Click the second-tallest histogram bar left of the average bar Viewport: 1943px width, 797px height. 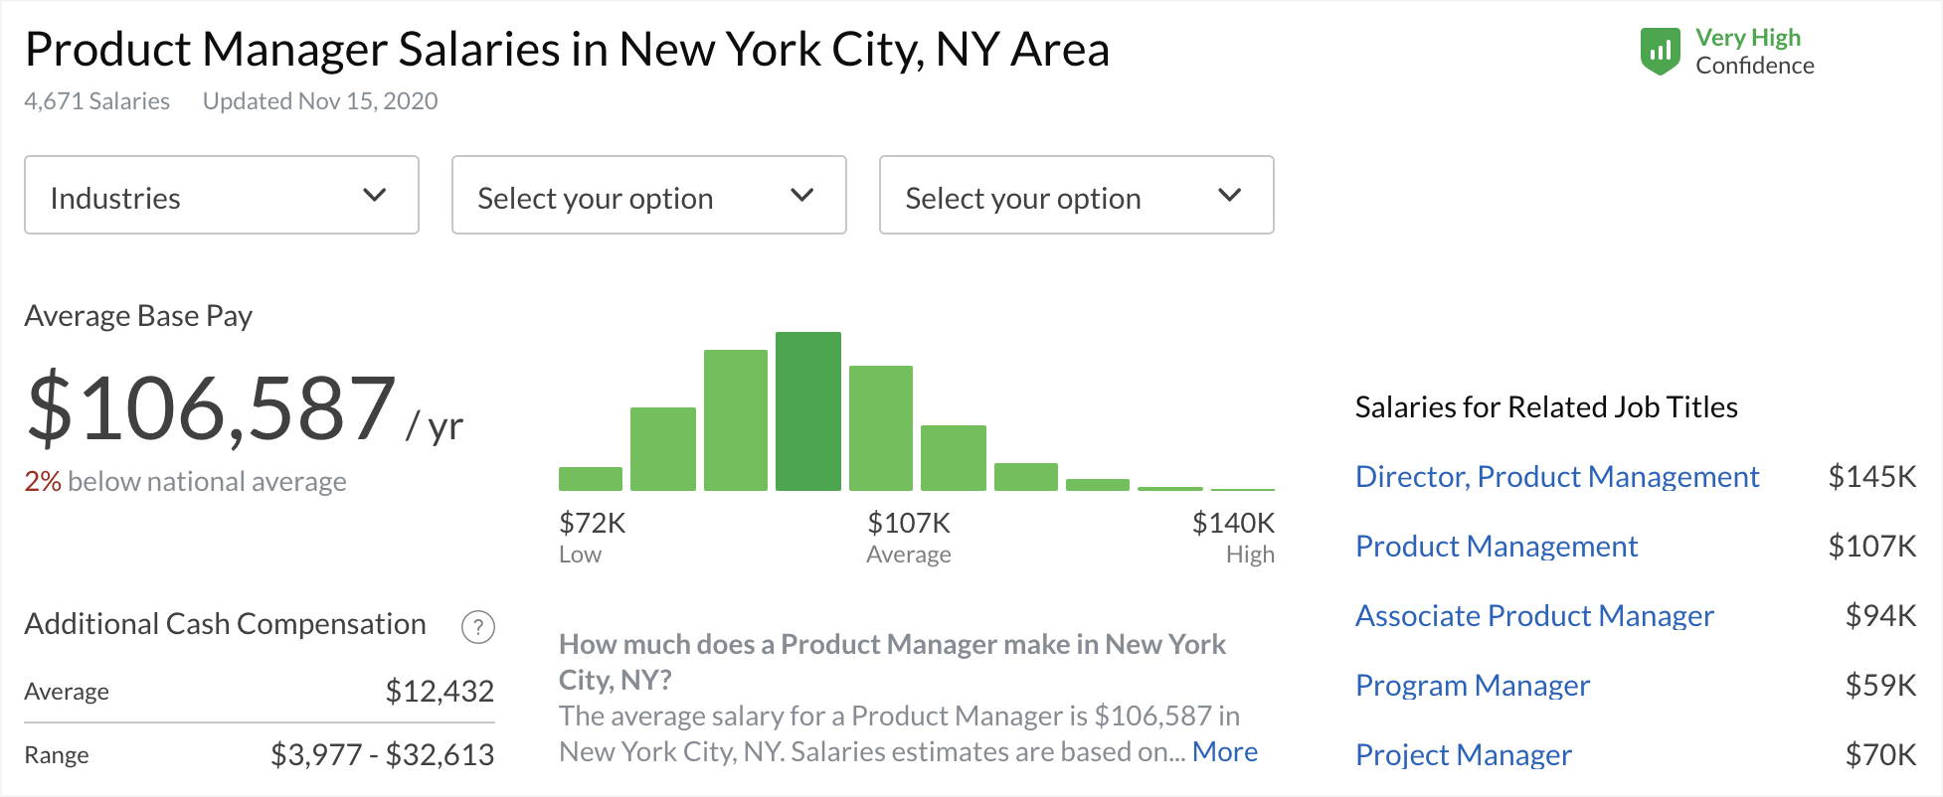tap(736, 420)
